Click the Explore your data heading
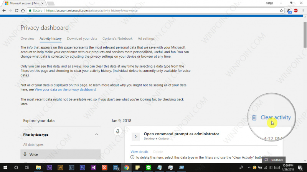 [39, 121]
